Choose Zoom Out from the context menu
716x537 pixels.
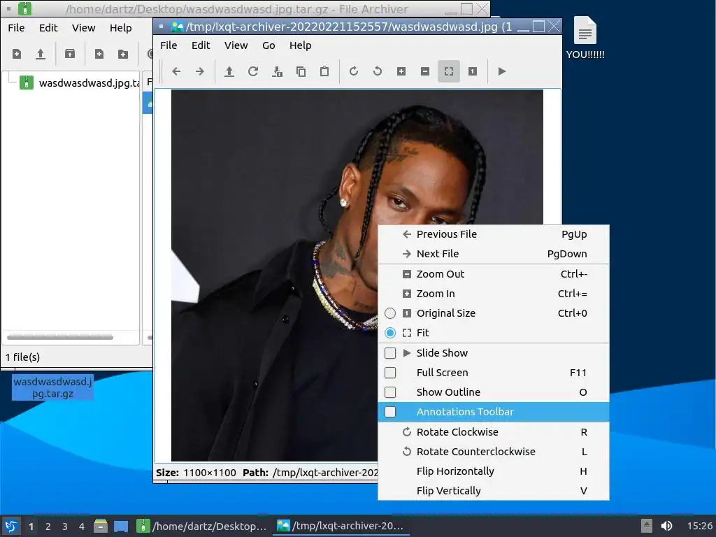pyautogui.click(x=494, y=274)
